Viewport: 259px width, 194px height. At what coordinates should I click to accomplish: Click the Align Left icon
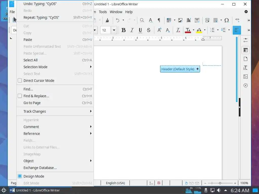click(237, 30)
